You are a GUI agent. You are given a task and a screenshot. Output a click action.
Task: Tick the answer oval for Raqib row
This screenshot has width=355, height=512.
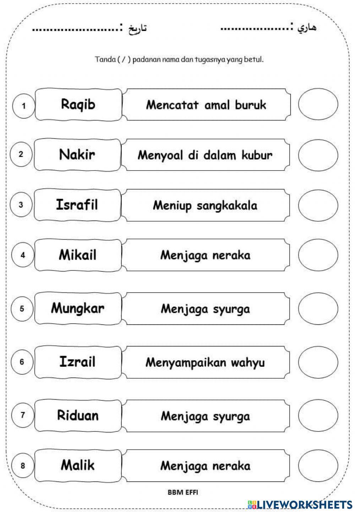(318, 105)
